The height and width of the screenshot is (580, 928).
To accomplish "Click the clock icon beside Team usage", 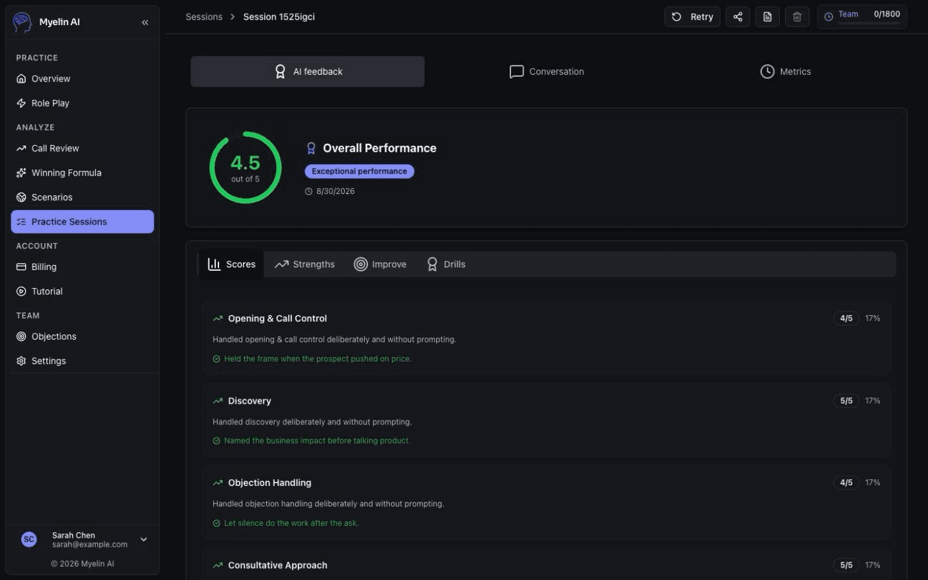I will [828, 17].
